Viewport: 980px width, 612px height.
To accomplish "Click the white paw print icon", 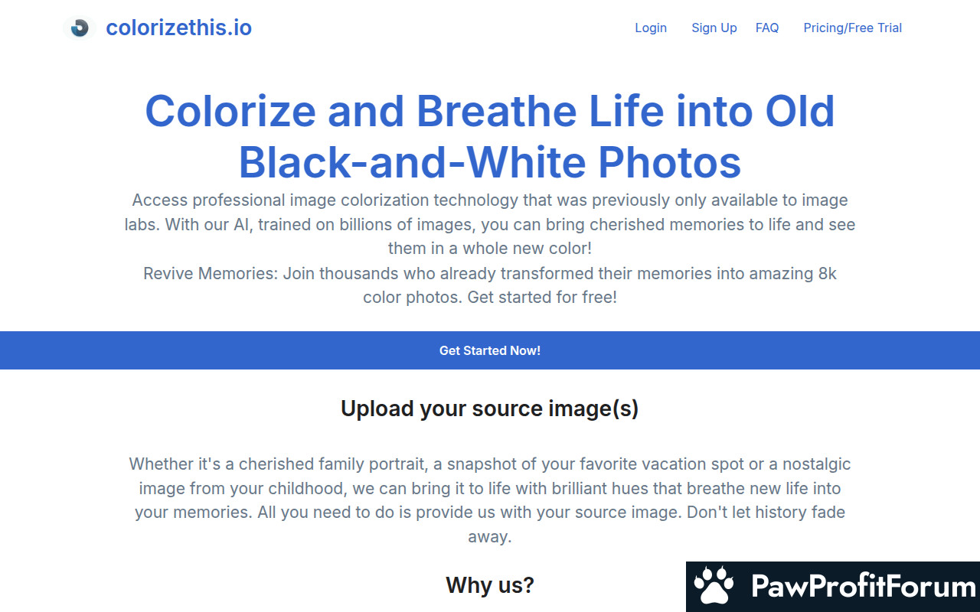I will tap(714, 587).
